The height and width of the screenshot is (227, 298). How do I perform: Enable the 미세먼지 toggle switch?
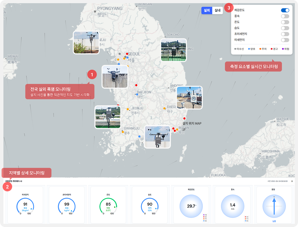pos(285,40)
